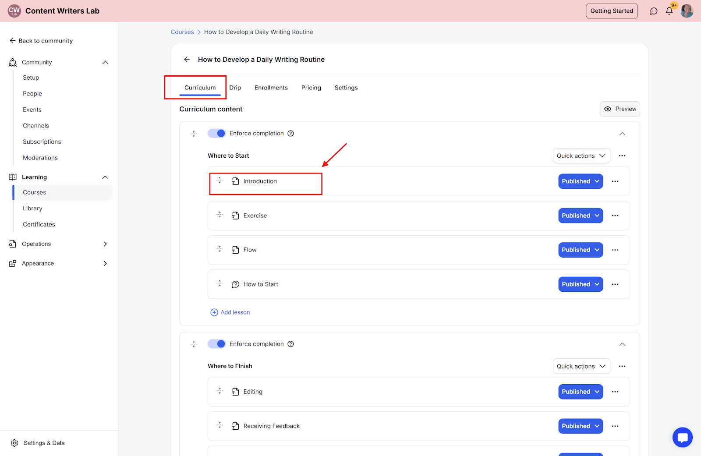
Task: Open the direct messages chat icon
Action: (x=654, y=11)
